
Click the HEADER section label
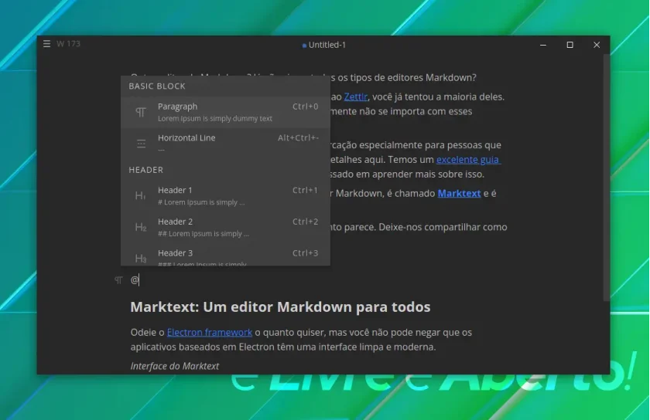coord(146,170)
